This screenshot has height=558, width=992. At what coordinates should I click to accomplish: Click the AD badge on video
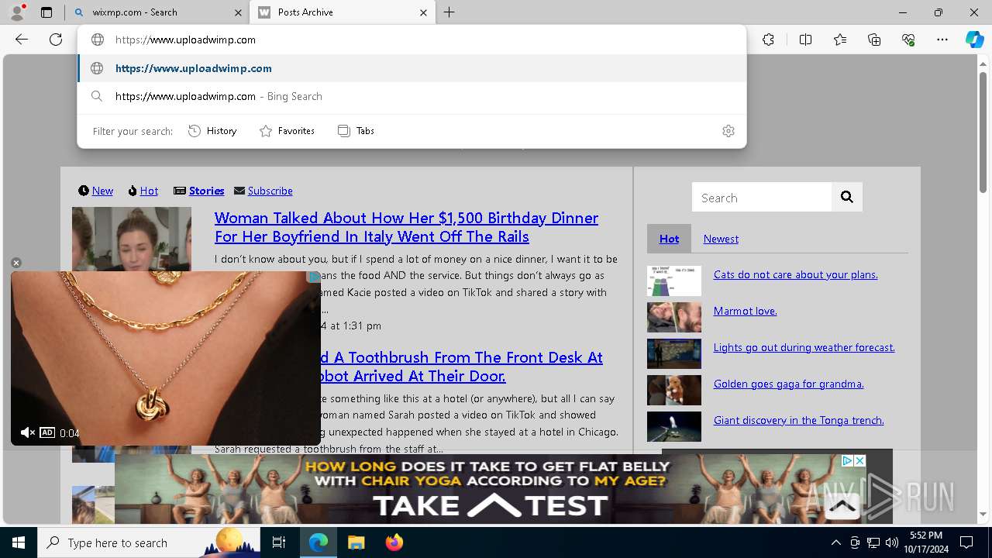47,432
